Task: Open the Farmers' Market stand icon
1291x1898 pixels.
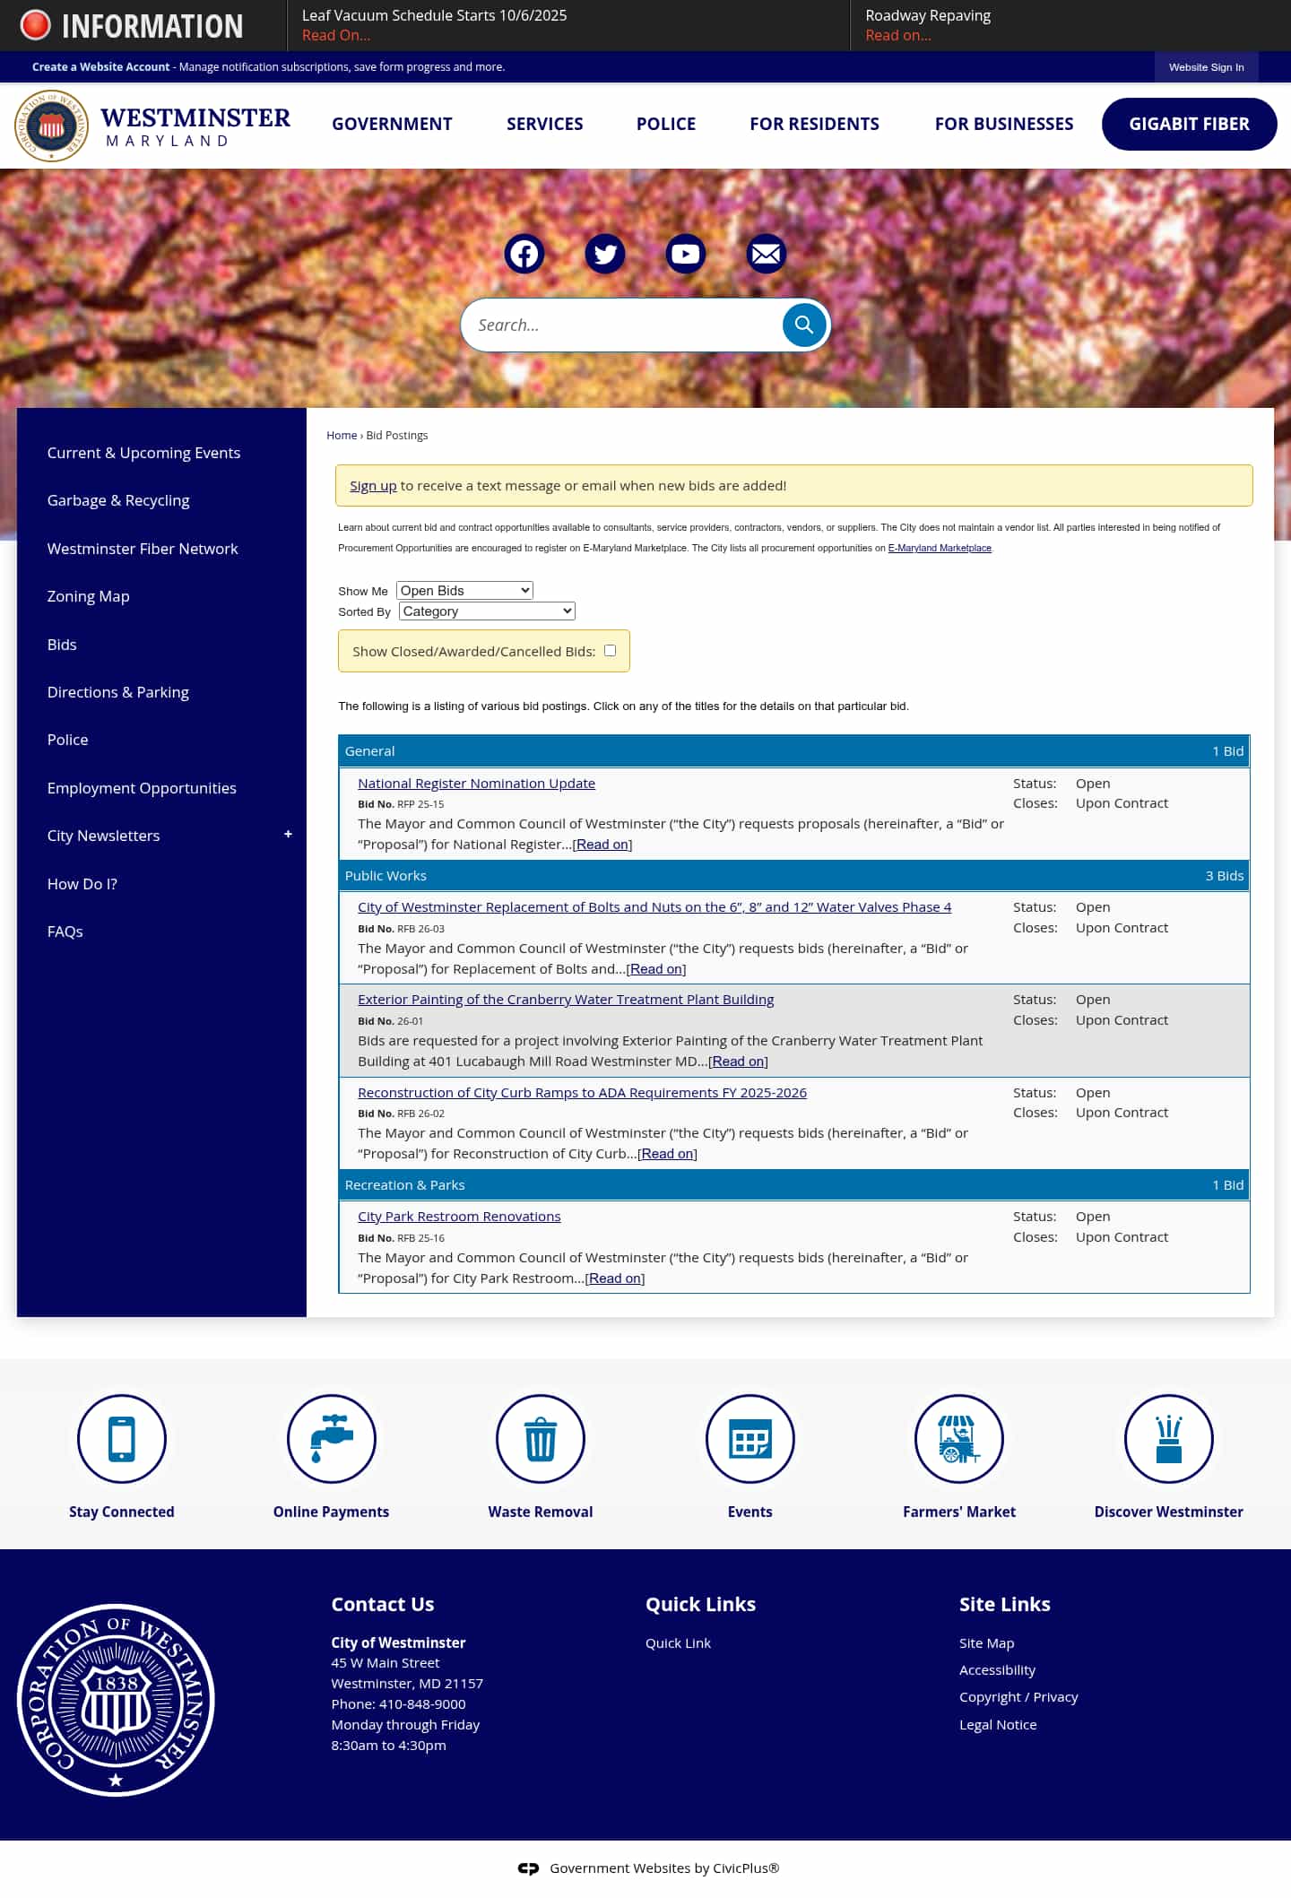Action: [959, 1438]
